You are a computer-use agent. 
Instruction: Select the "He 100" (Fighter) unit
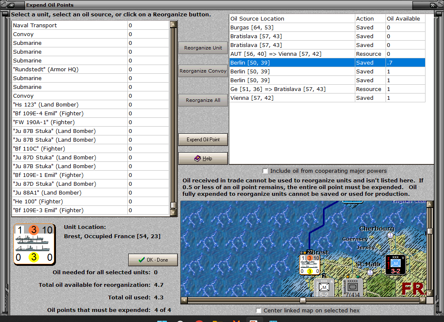click(90, 202)
